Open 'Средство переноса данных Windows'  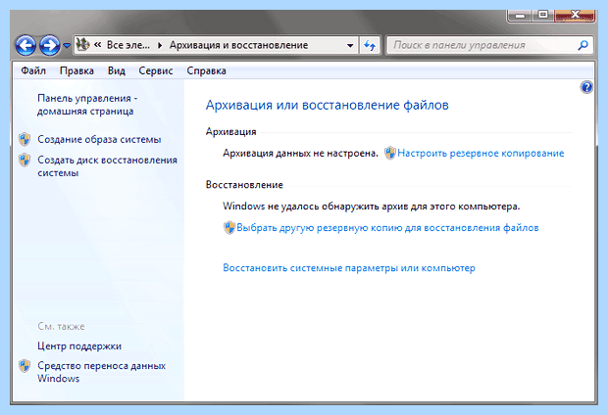102,372
